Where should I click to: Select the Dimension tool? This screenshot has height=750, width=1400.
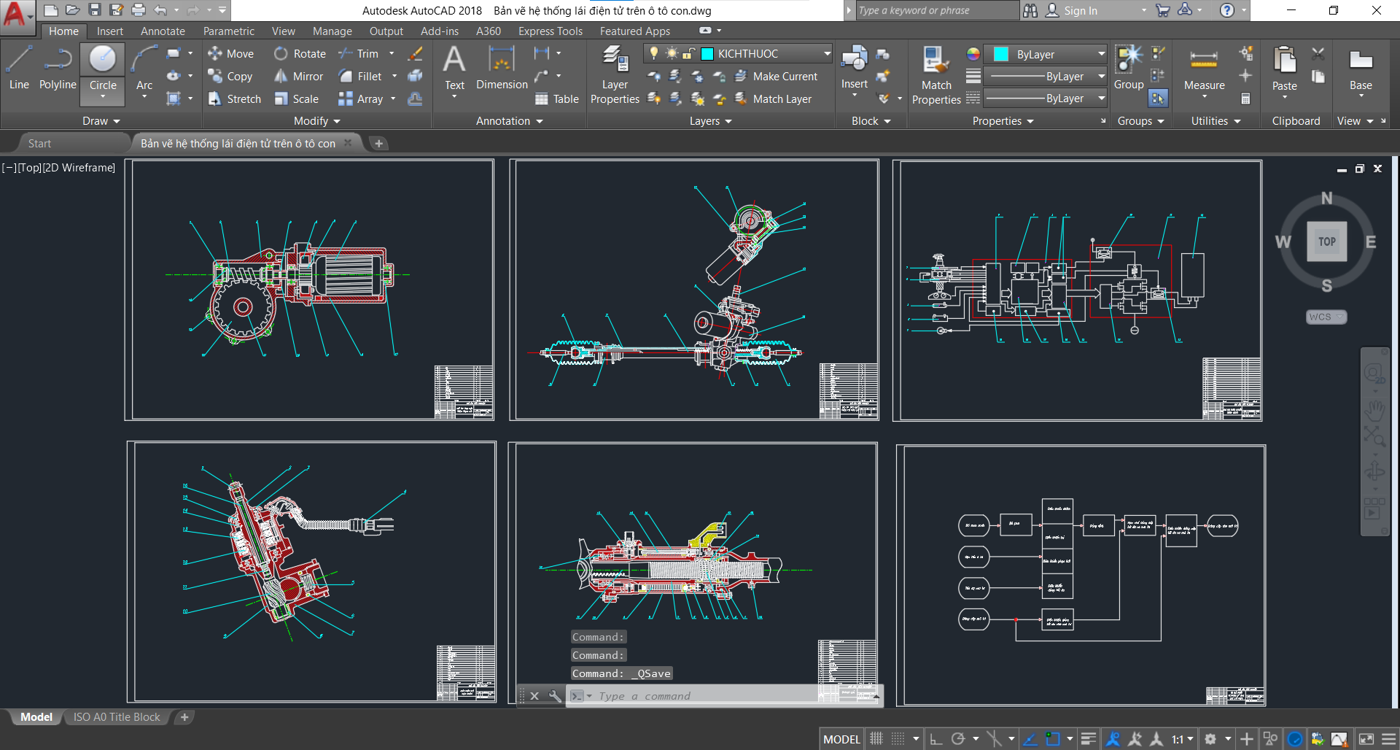(x=502, y=68)
